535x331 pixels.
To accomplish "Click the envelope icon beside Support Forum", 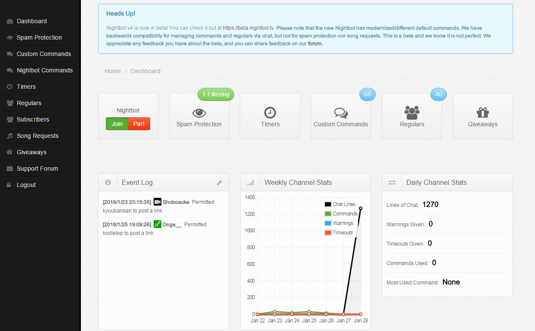I will 9,169.
